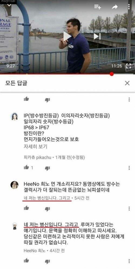Viewport: 135px width, 269px height.
Task: Dislike the pikachu IP68 comment
Action: coord(47,168)
